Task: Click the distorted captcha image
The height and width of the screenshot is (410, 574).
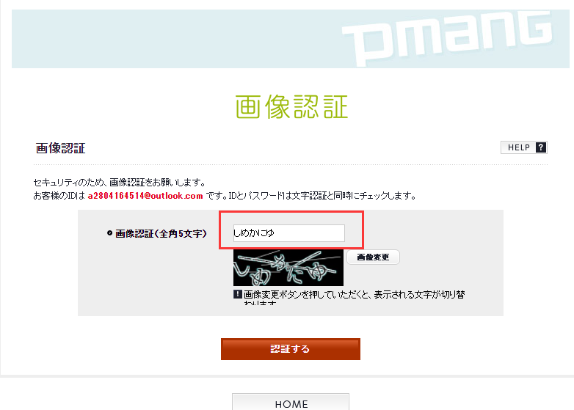Action: [x=288, y=268]
